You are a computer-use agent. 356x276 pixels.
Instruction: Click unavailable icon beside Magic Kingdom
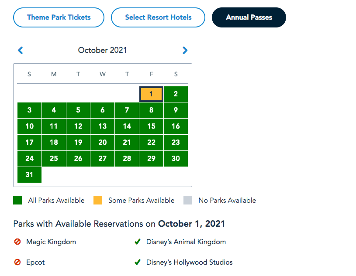click(x=17, y=242)
